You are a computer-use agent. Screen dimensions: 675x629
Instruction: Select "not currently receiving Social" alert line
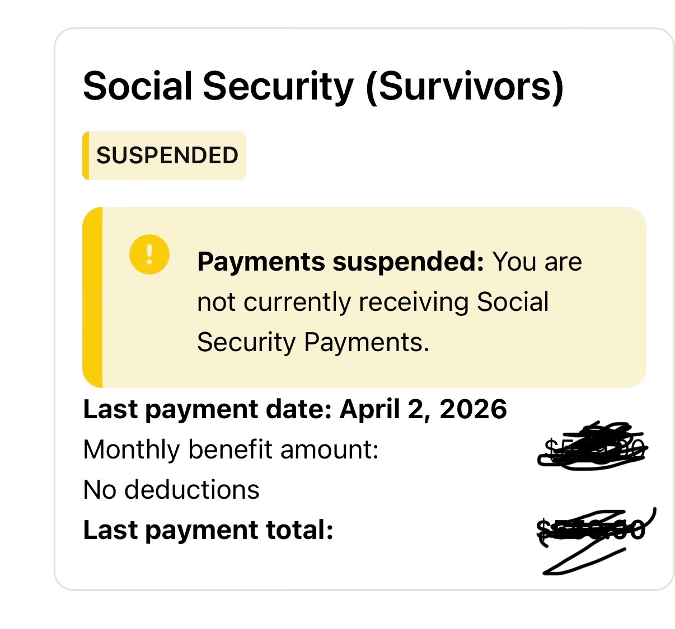[x=373, y=302]
